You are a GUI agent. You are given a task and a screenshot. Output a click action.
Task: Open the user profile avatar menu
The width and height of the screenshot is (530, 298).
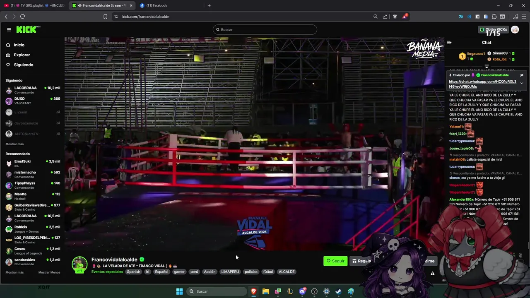click(x=515, y=29)
